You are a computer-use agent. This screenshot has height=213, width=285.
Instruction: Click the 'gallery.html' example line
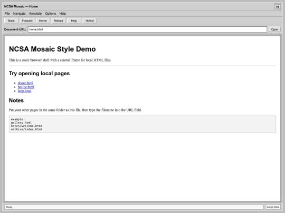[x=21, y=123]
